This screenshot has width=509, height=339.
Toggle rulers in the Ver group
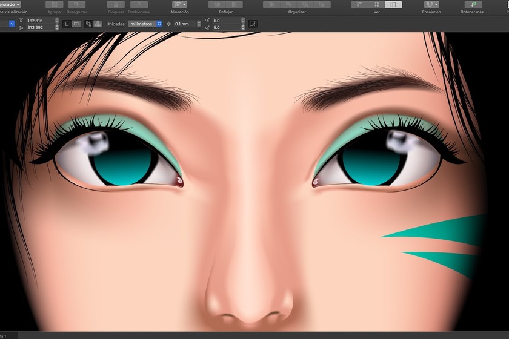coord(359,4)
